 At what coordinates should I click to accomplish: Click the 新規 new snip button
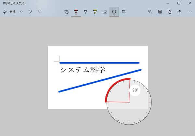point(9,12)
